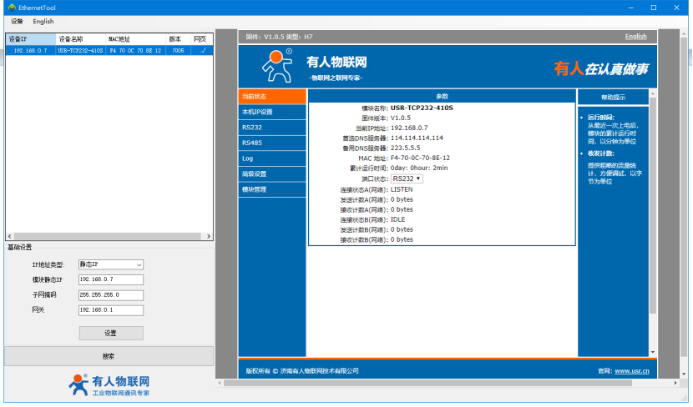Open the 端口状态 RS232 dropdown
The height and width of the screenshot is (407, 693).
(407, 178)
